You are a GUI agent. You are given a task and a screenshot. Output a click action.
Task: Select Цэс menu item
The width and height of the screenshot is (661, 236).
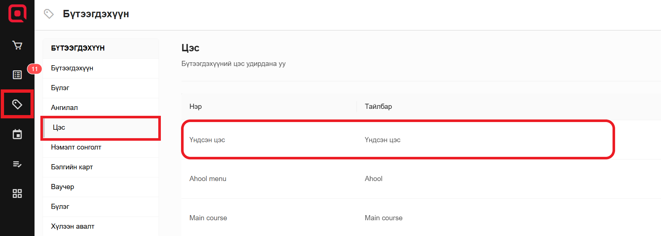[59, 128]
